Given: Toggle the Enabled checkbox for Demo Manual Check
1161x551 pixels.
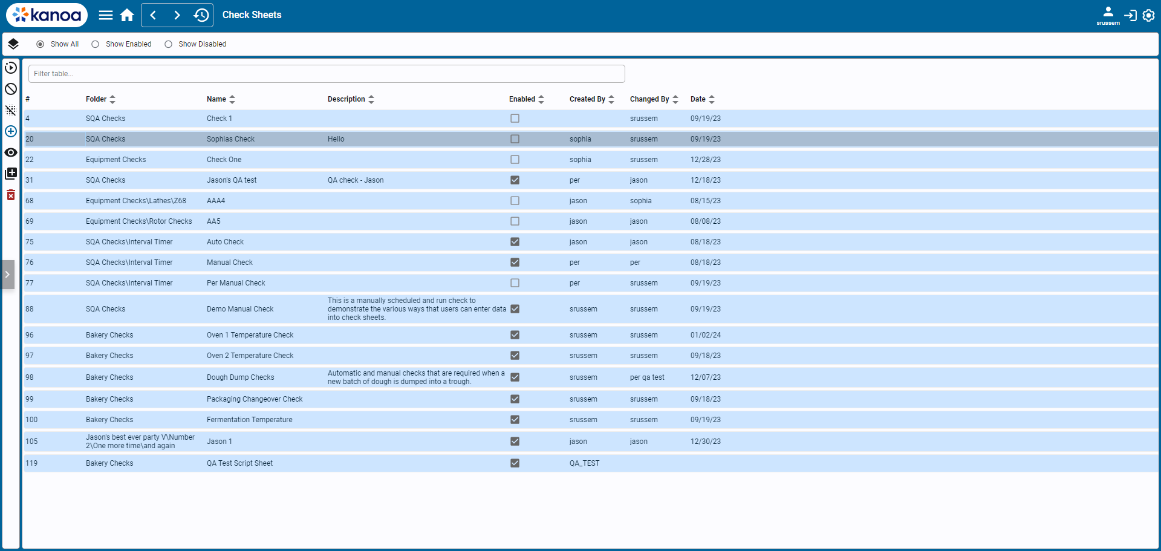Looking at the screenshot, I should coord(515,309).
